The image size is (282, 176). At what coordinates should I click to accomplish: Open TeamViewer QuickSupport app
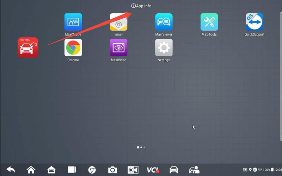click(x=255, y=22)
